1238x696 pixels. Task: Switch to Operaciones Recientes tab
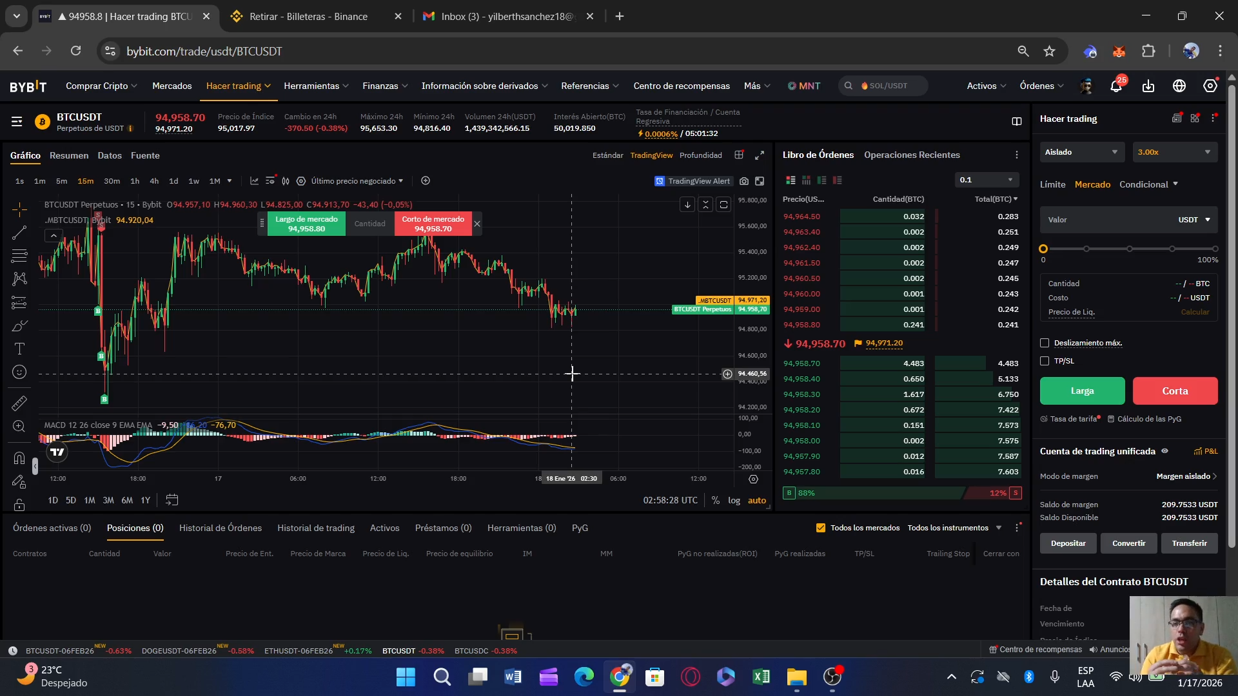click(x=912, y=155)
